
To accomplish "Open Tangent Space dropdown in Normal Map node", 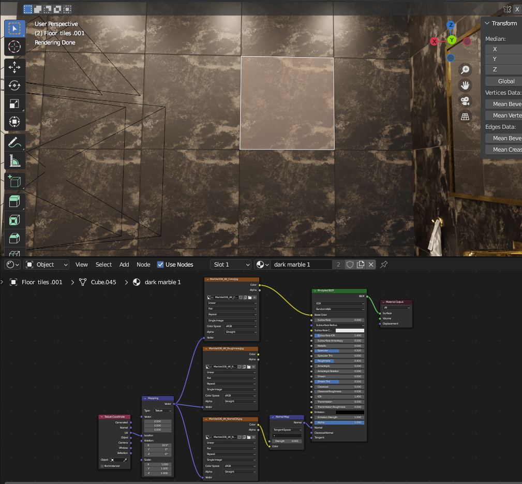I will tap(287, 430).
